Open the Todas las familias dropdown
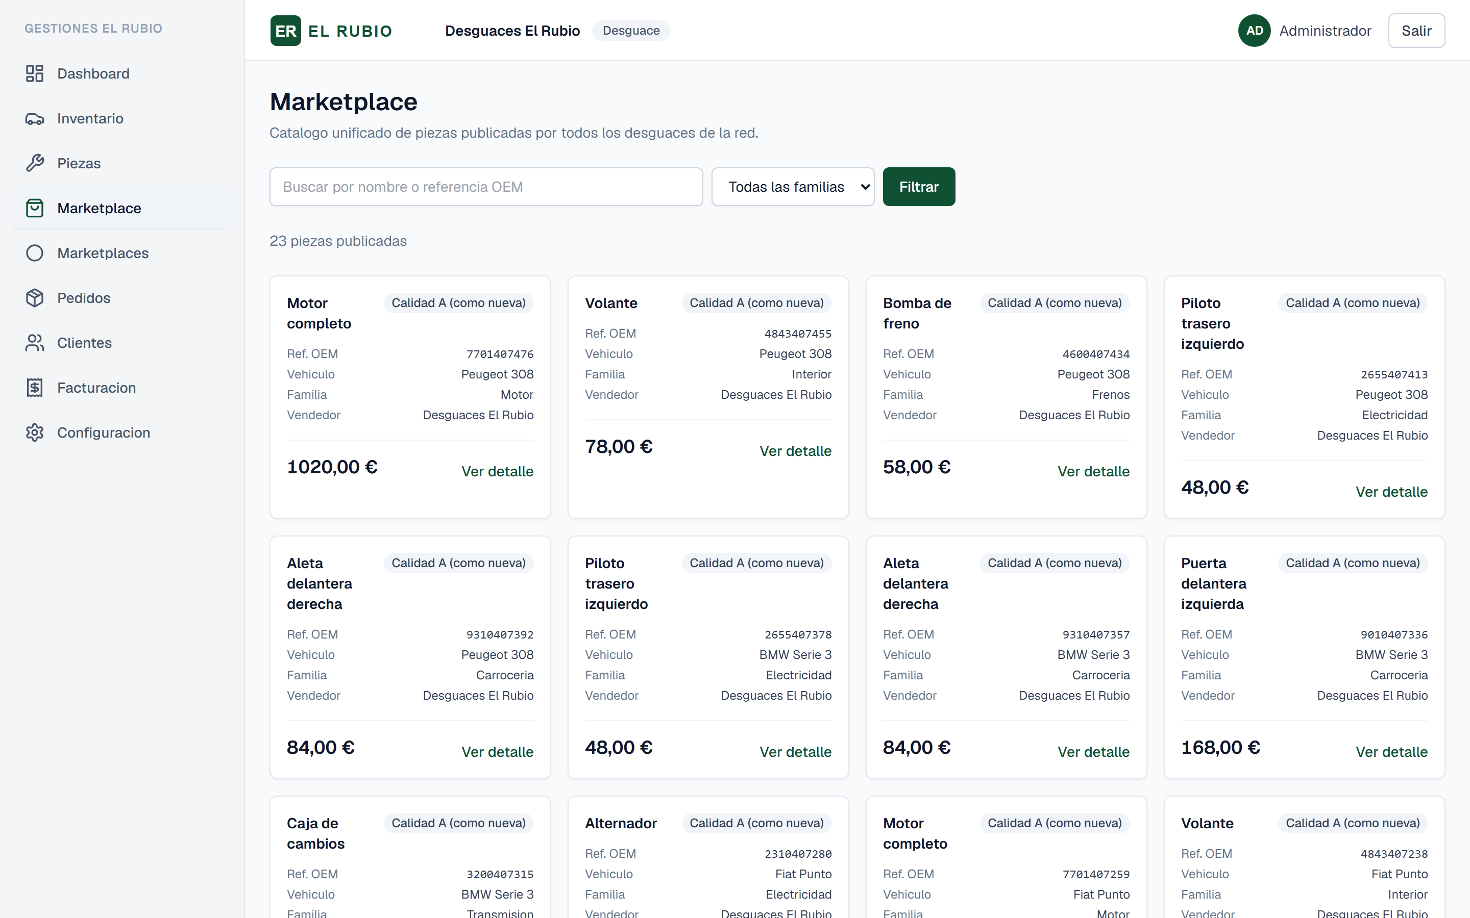The image size is (1470, 918). 793,187
